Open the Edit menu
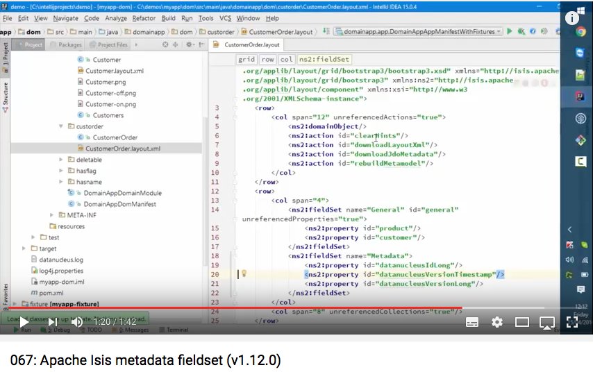 23,18
